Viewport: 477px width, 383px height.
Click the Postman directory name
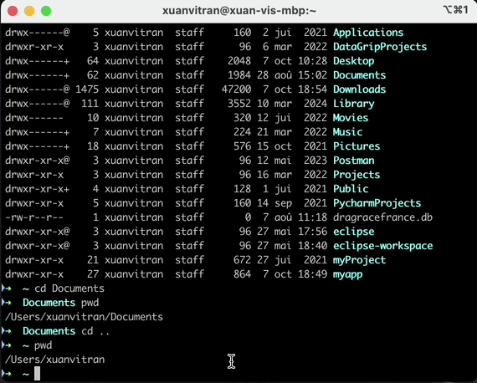(353, 161)
